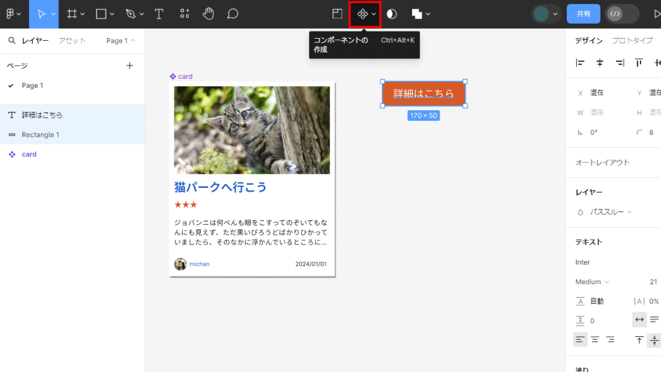Image resolution: width=661 pixels, height=372 pixels.
Task: Select the Frame tool
Action: [x=72, y=14]
